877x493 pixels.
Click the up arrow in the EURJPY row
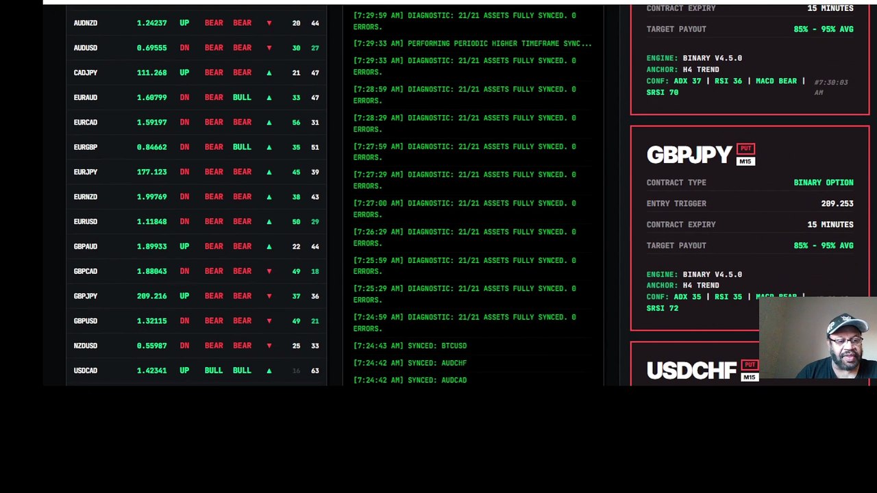coord(269,172)
